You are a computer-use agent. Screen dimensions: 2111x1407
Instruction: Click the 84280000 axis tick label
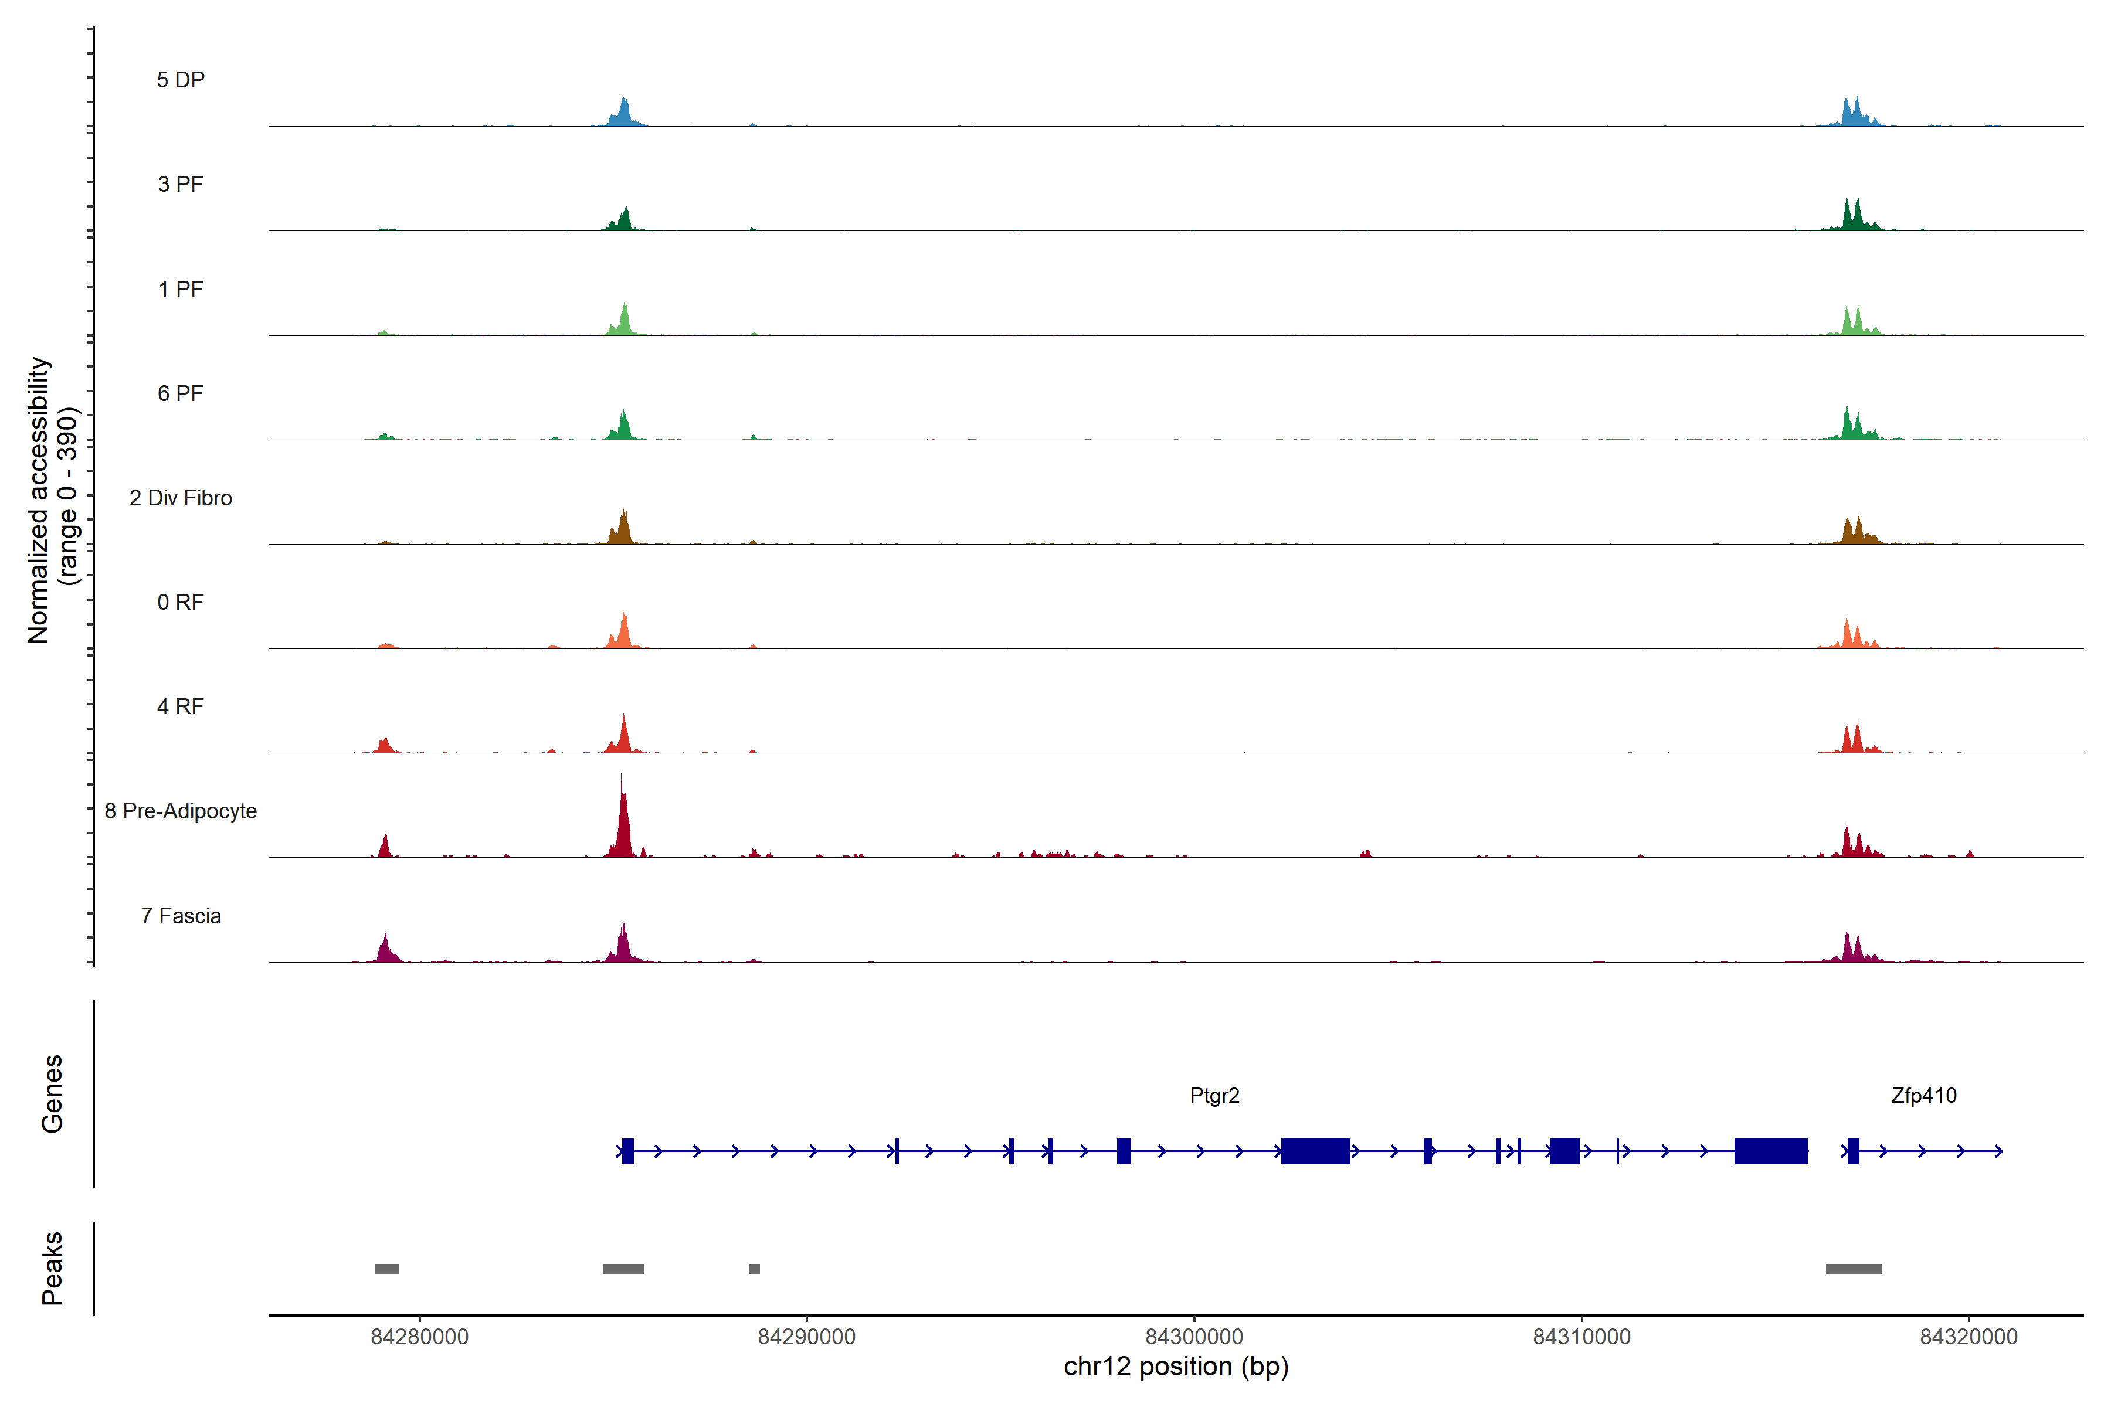(419, 1337)
